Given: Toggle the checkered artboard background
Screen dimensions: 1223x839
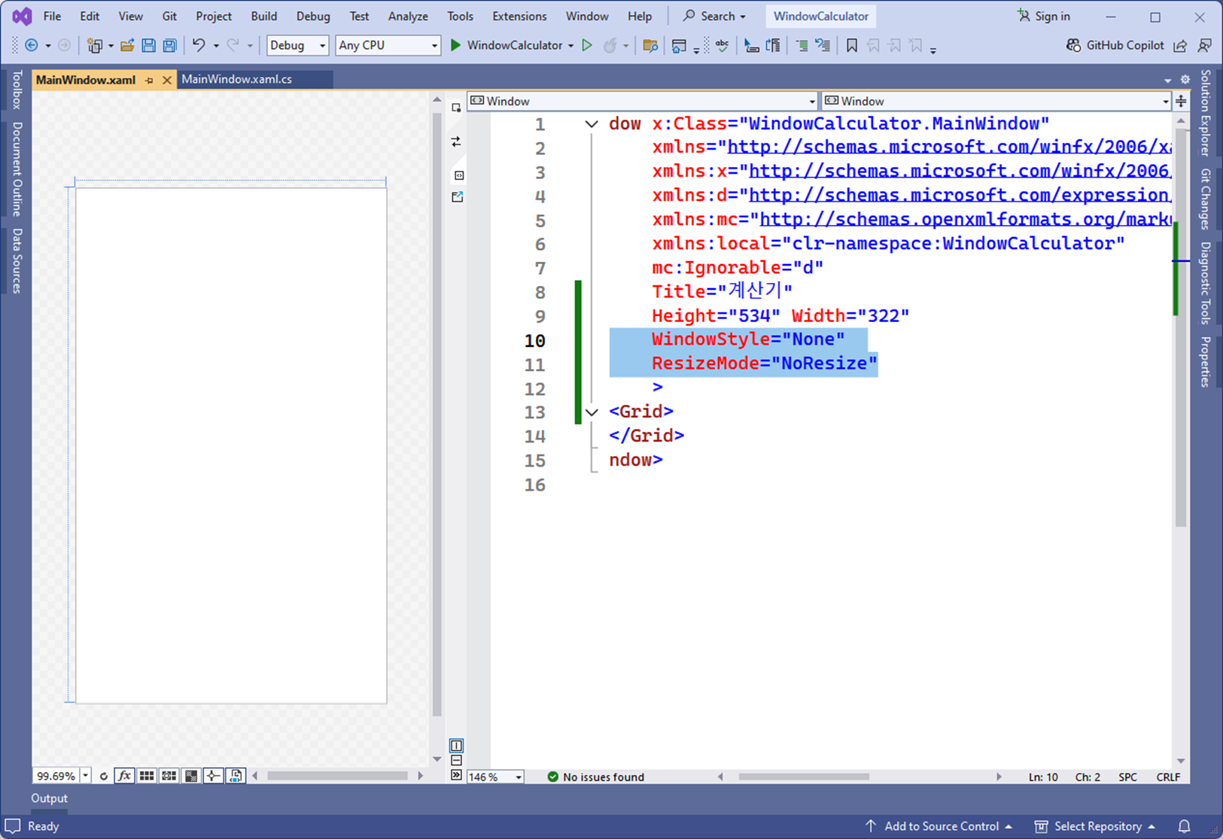Looking at the screenshot, I should coord(191,776).
